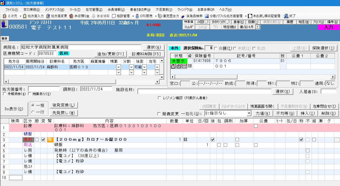Screen dimensions: 340x186
Task: Click the 後発変換 button
Action: pos(64,105)
